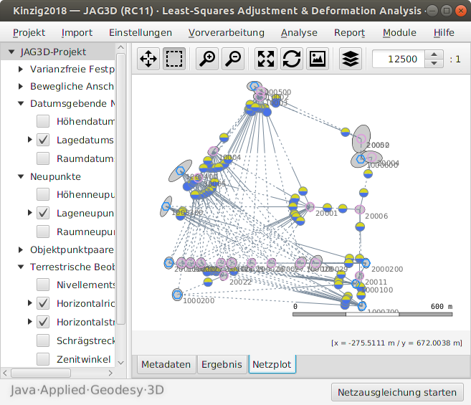Viewport: 471px width, 405px height.
Task: Enable the Schrägstrecken checkbox
Action: 43,340
